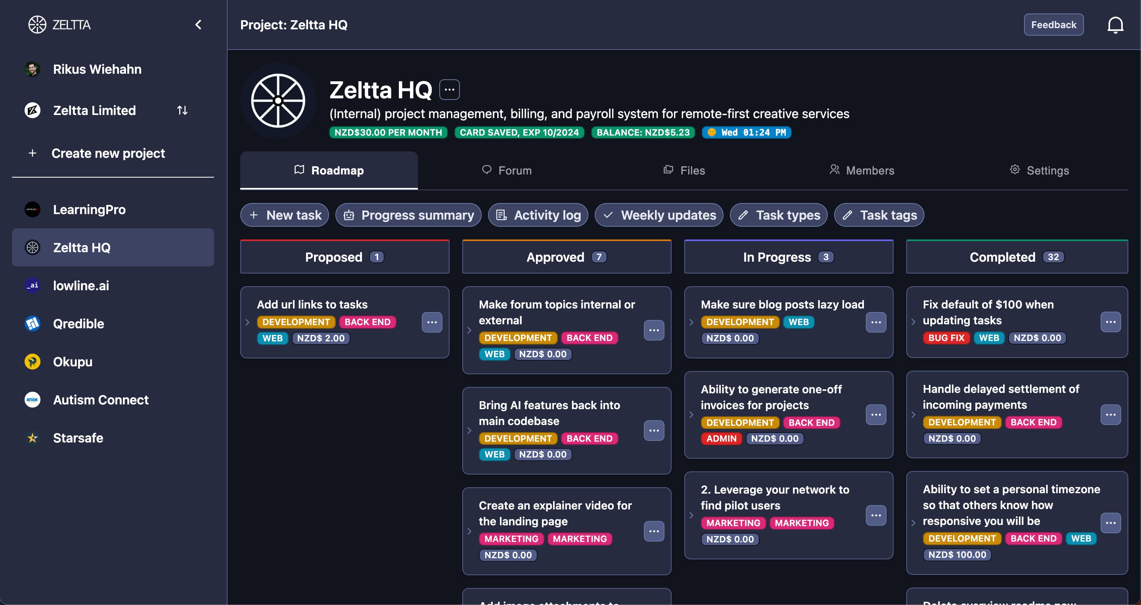Click the Zeltta wheel logo in sidebar
This screenshot has height=605, width=1141.
pos(37,25)
